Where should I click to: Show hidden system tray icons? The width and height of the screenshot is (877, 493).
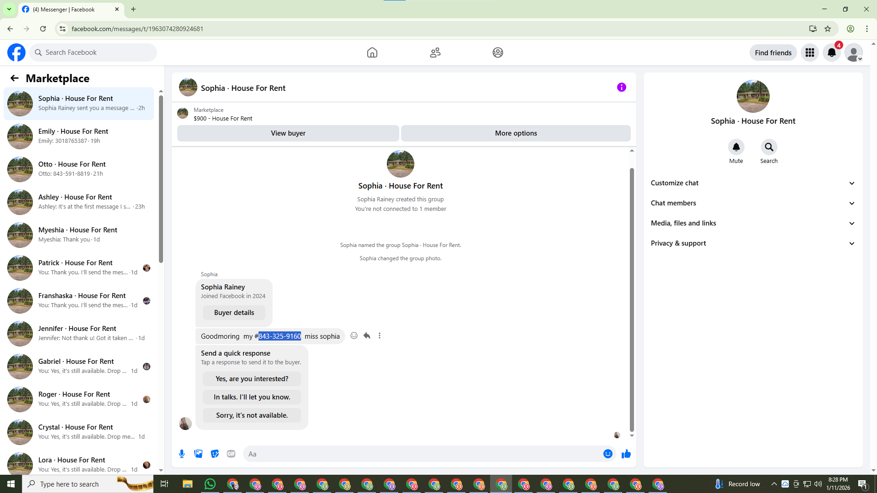774,484
